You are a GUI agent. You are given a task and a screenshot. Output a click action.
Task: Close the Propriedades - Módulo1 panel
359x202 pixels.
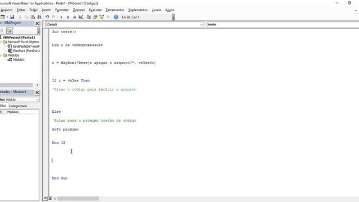click(37, 92)
